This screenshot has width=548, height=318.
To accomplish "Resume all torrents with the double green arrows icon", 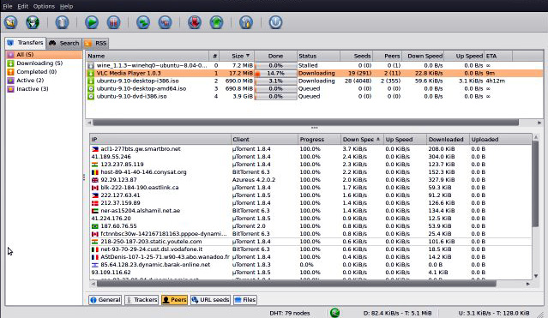I will coord(143,22).
